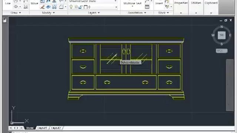This screenshot has width=237, height=133.
Task: Go to previous layout tab arrow
Action: [14, 128]
